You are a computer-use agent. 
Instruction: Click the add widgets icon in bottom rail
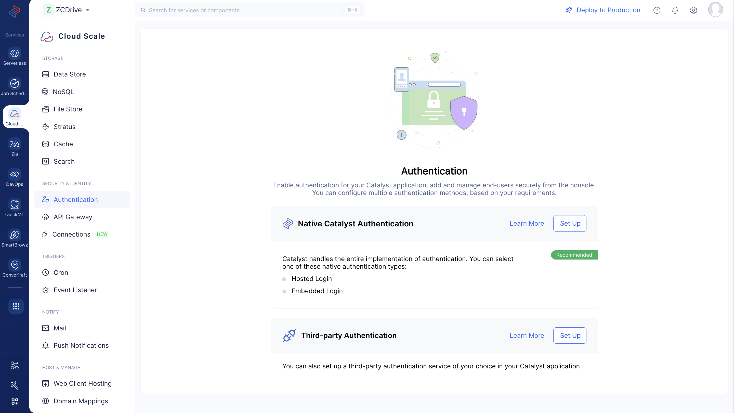tap(15, 402)
